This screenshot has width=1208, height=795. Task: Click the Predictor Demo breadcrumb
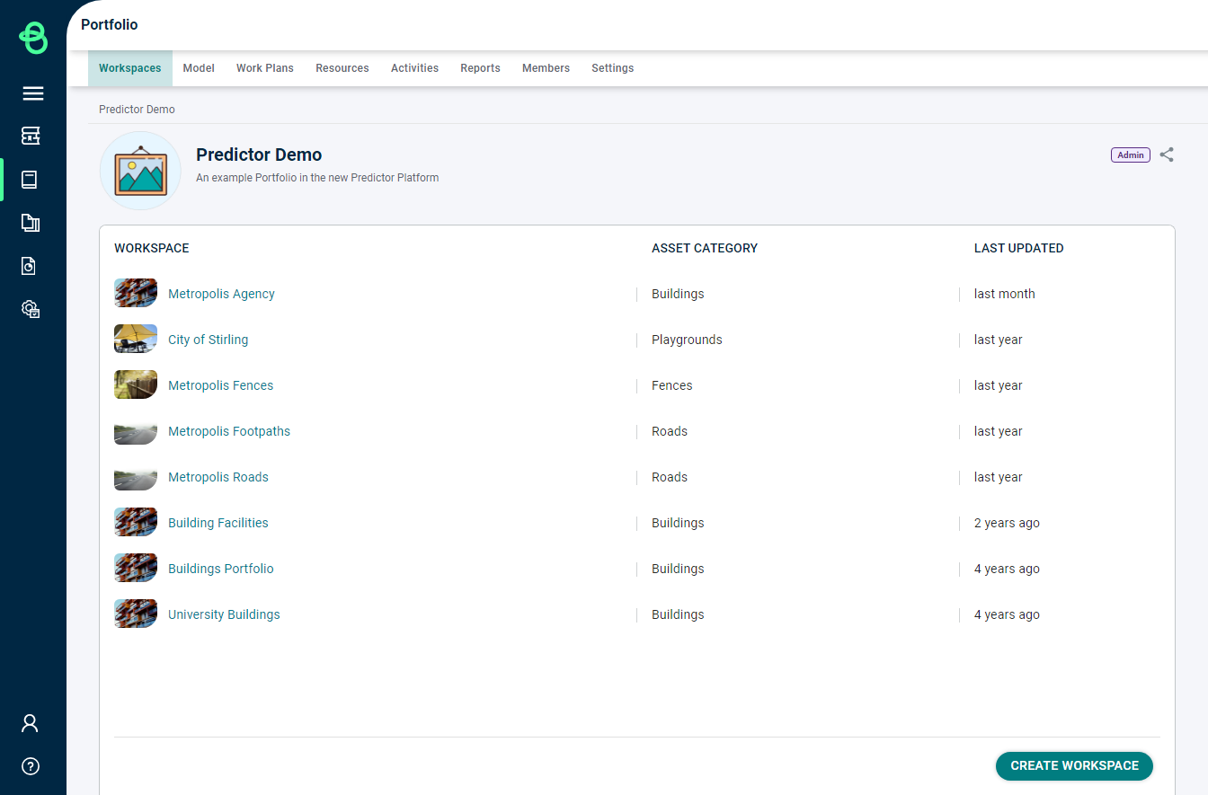tap(137, 110)
